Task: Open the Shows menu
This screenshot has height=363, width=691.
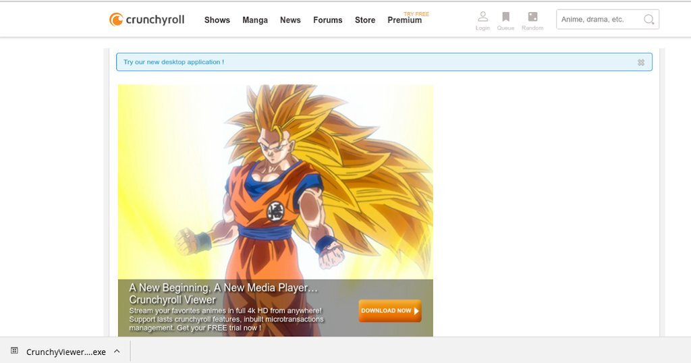Action: pyautogui.click(x=217, y=20)
